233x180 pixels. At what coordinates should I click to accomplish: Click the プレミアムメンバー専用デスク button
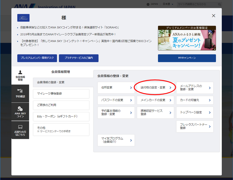[x=37, y=58]
